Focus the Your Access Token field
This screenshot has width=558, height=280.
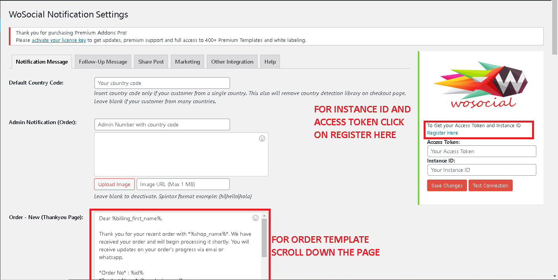482,151
